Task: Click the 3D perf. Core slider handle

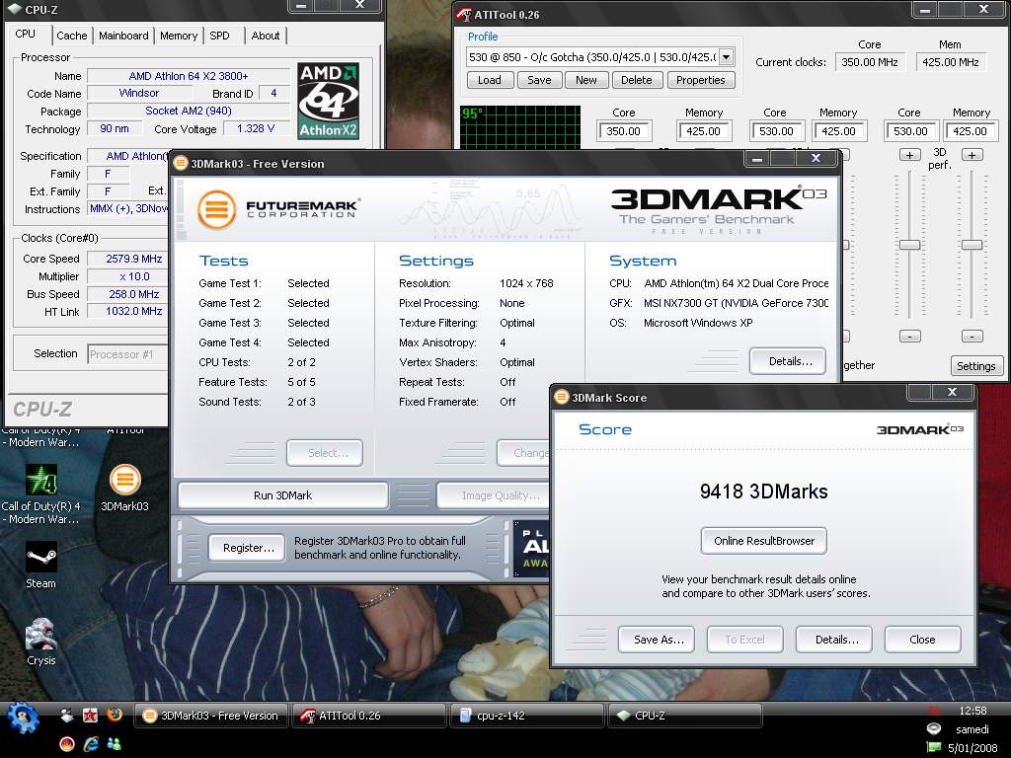Action: coord(909,245)
